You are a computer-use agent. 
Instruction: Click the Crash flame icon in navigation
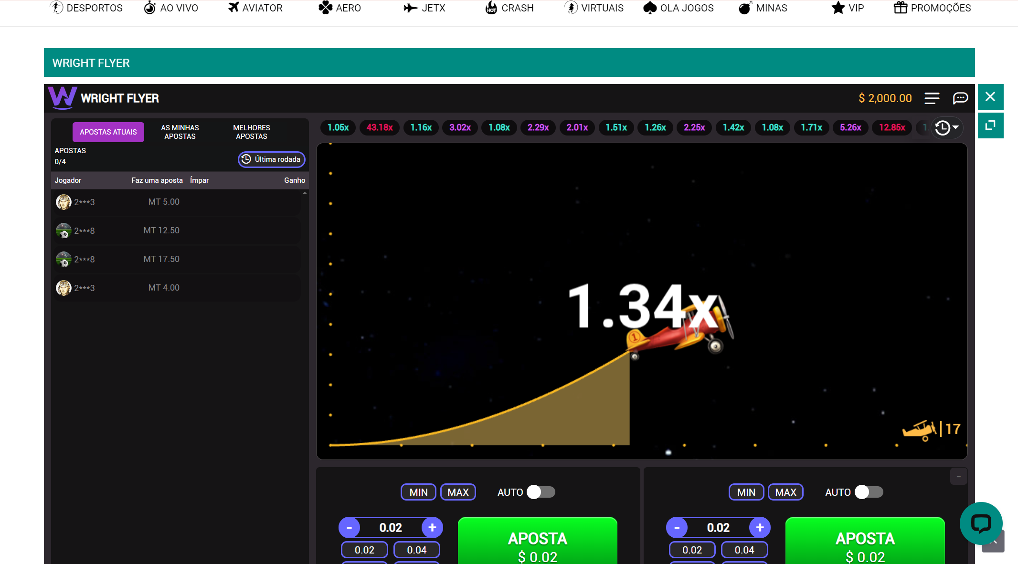point(491,8)
